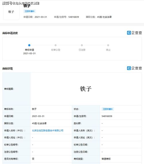This screenshot has height=164, width=144.
Task: Click 45类 社会法律 classification in header
Action: (x=104, y=17)
